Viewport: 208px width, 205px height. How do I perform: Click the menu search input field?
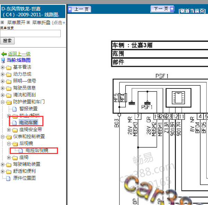pos(30,33)
